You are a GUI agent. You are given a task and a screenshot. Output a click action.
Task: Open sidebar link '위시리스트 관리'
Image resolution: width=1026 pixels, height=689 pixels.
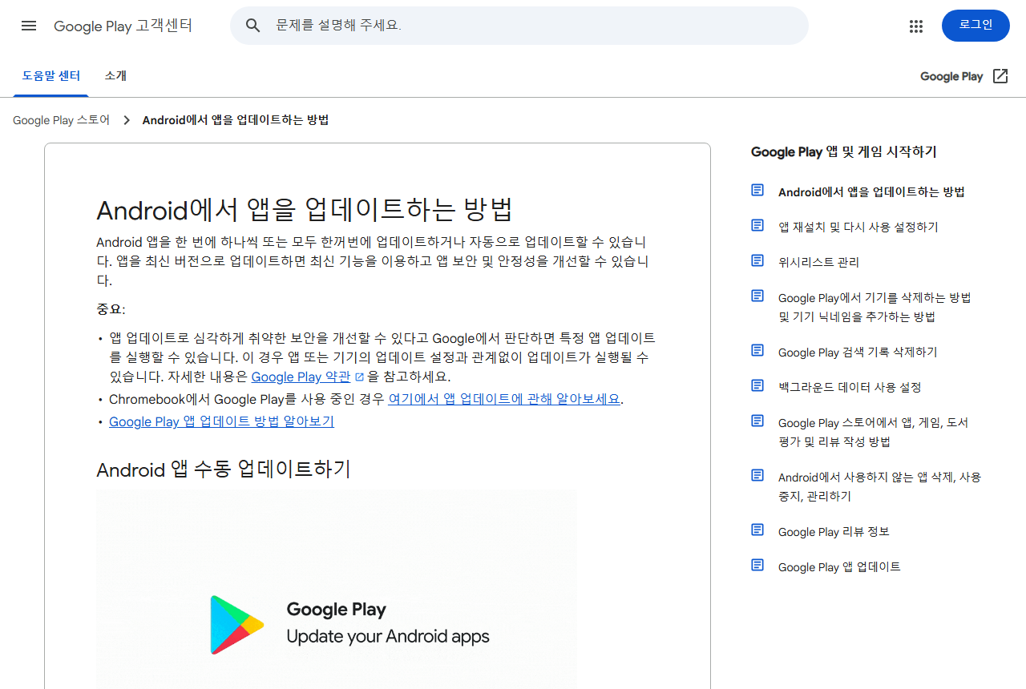[x=818, y=262]
